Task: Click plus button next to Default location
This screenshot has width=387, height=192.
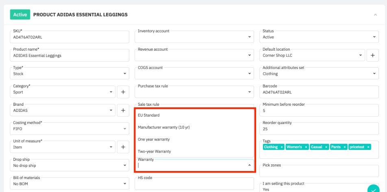Action: click(x=372, y=55)
